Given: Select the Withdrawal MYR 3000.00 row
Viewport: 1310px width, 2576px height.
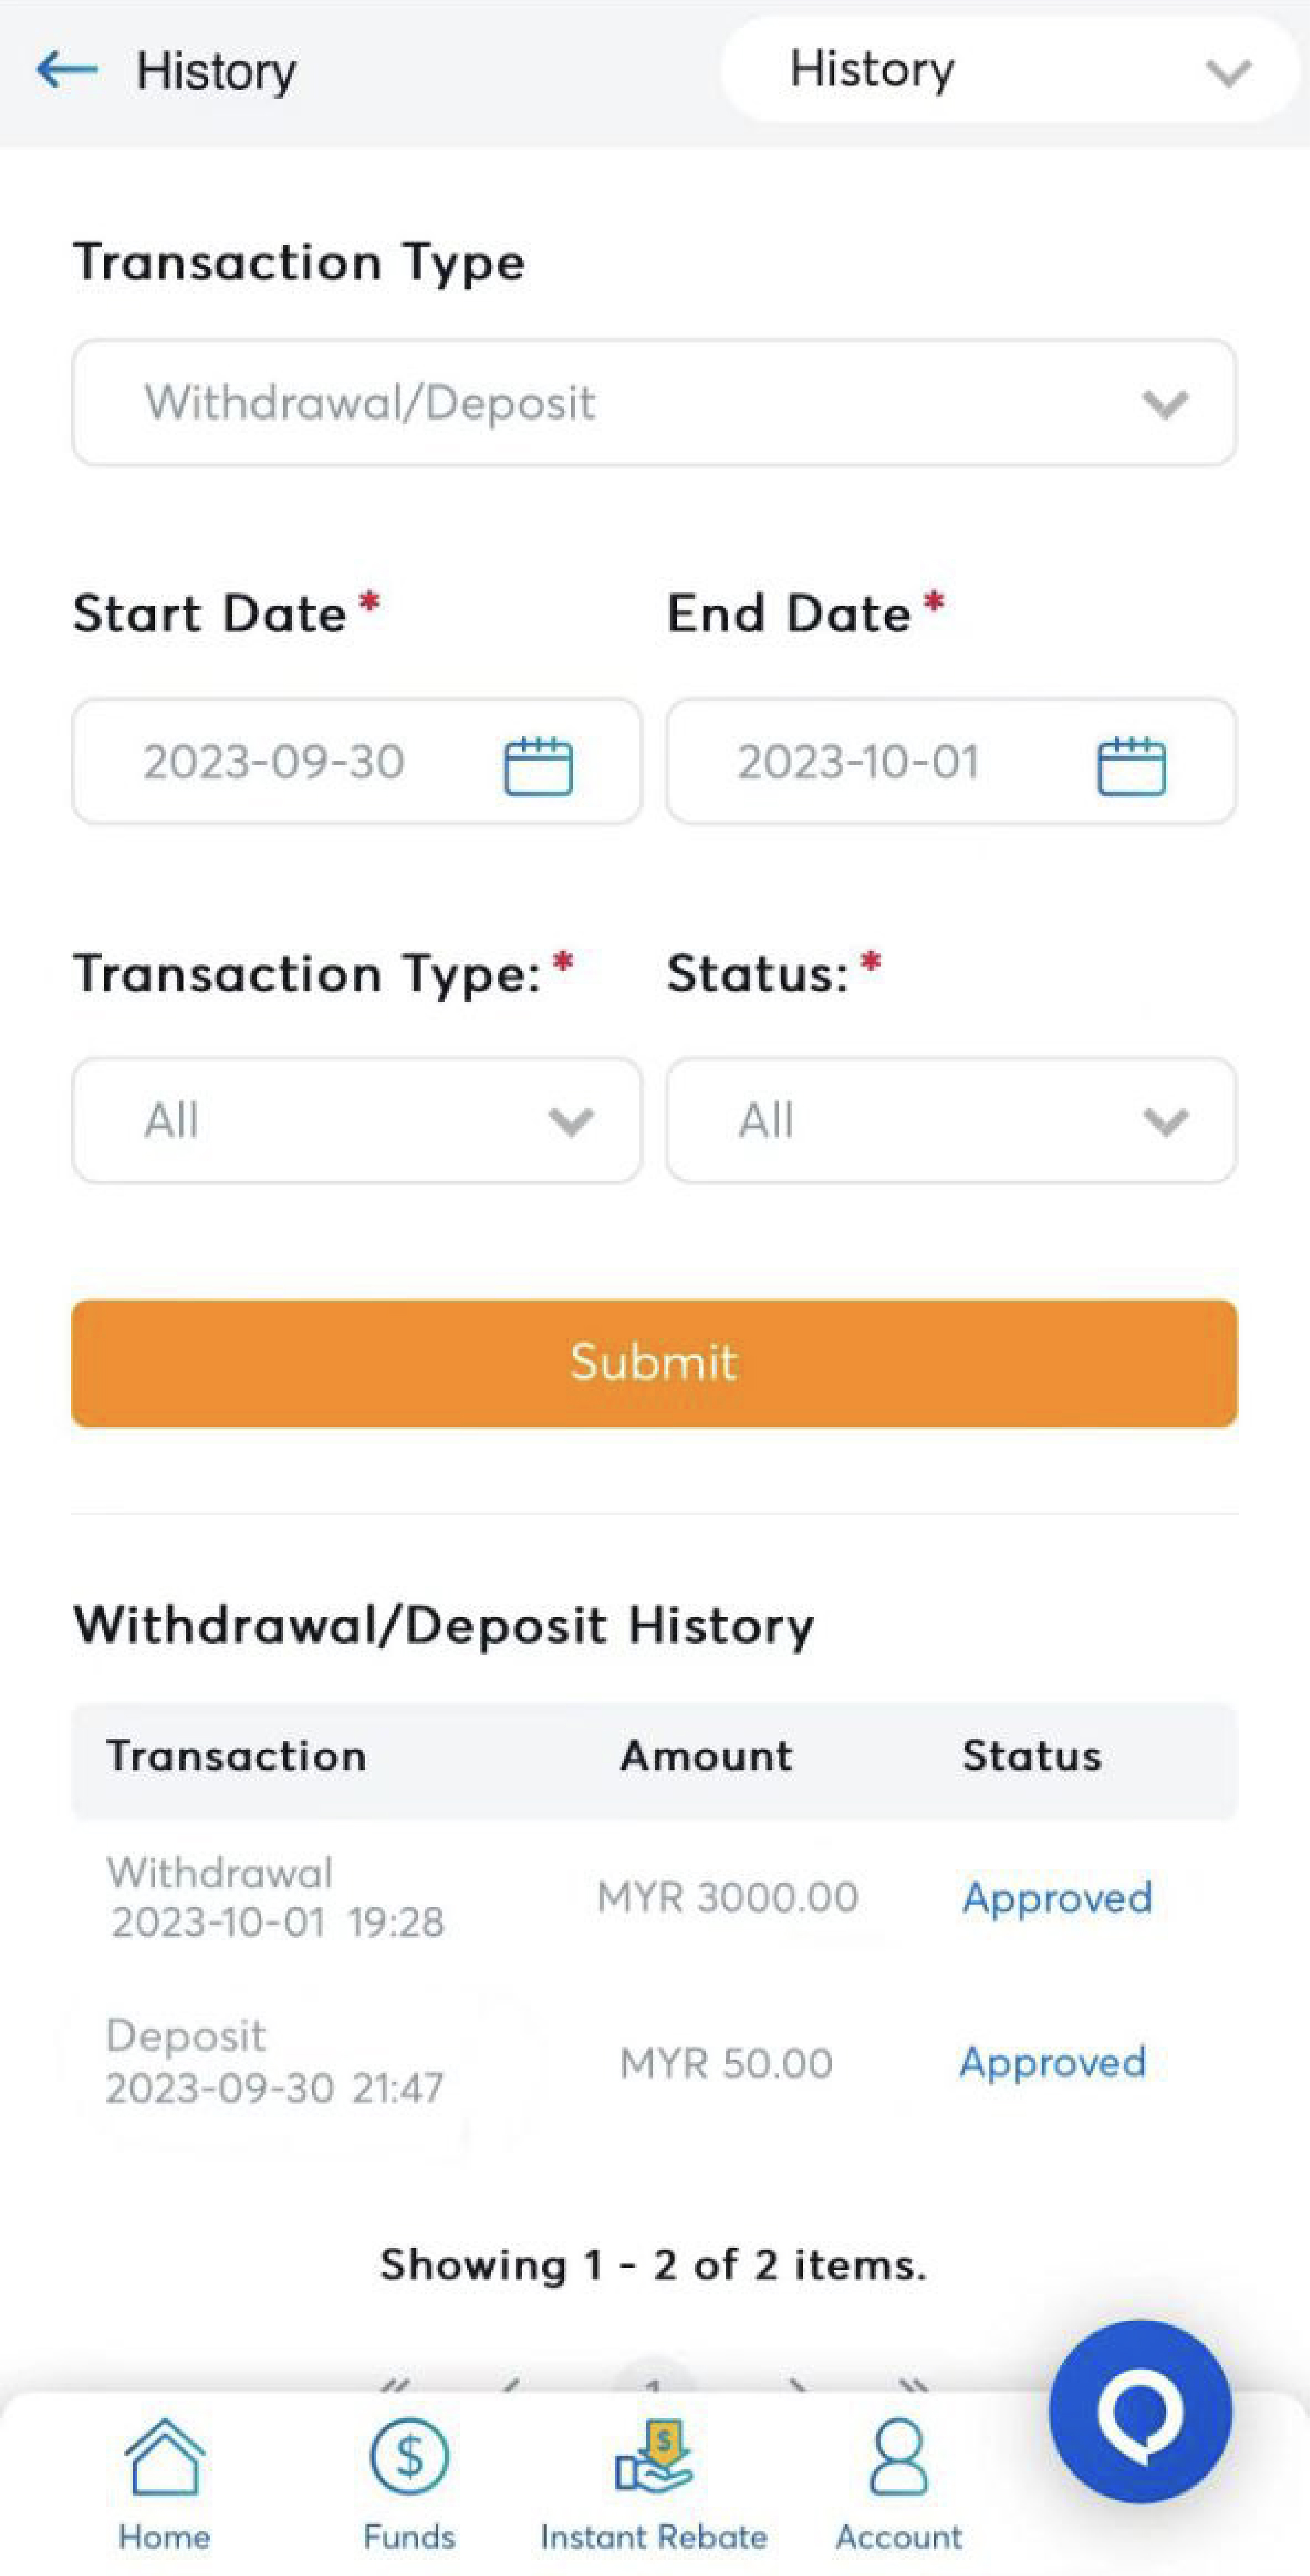Looking at the screenshot, I should pos(654,1897).
